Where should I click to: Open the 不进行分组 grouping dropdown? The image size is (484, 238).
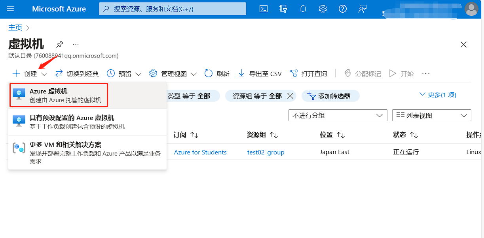338,115
